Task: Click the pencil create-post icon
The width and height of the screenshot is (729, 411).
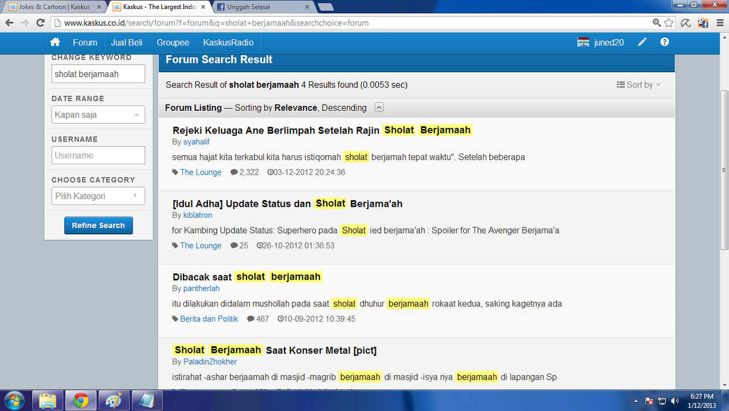Action: tap(642, 42)
